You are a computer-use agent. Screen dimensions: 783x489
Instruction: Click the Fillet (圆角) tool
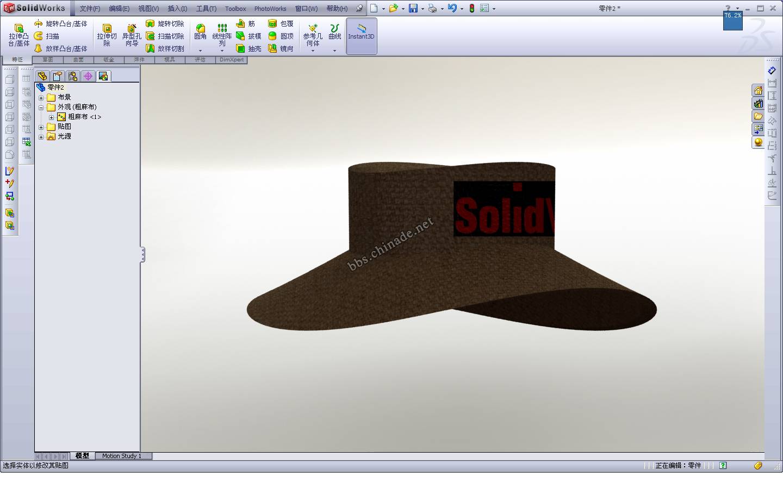[200, 32]
